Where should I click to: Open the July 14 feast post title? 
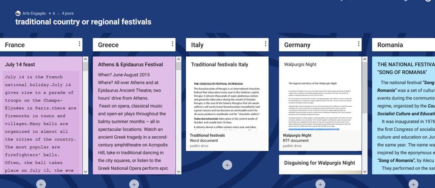[x=20, y=64]
